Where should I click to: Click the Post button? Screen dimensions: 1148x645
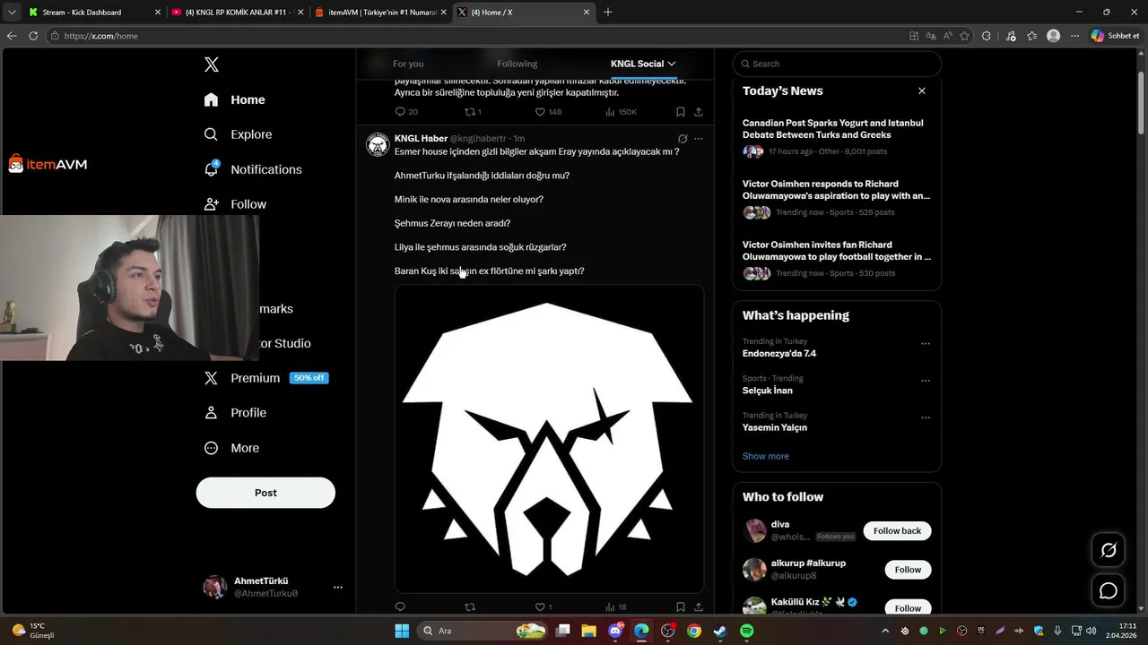265,493
